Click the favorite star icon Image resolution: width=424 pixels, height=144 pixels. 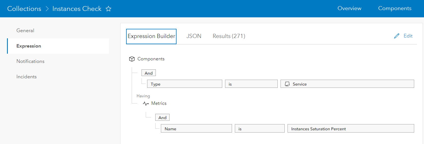tap(108, 9)
